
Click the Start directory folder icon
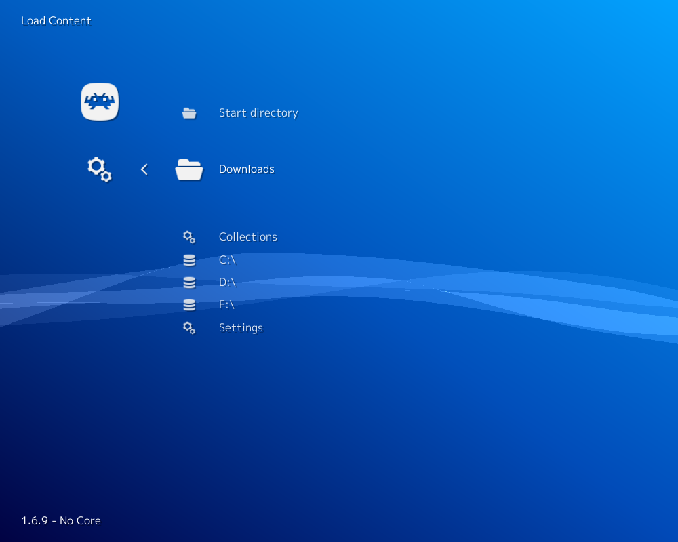point(189,113)
